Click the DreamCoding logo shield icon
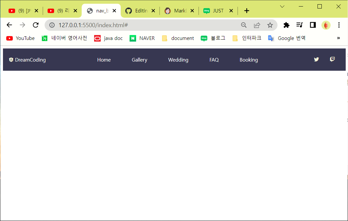Image resolution: width=348 pixels, height=221 pixels. [11, 60]
